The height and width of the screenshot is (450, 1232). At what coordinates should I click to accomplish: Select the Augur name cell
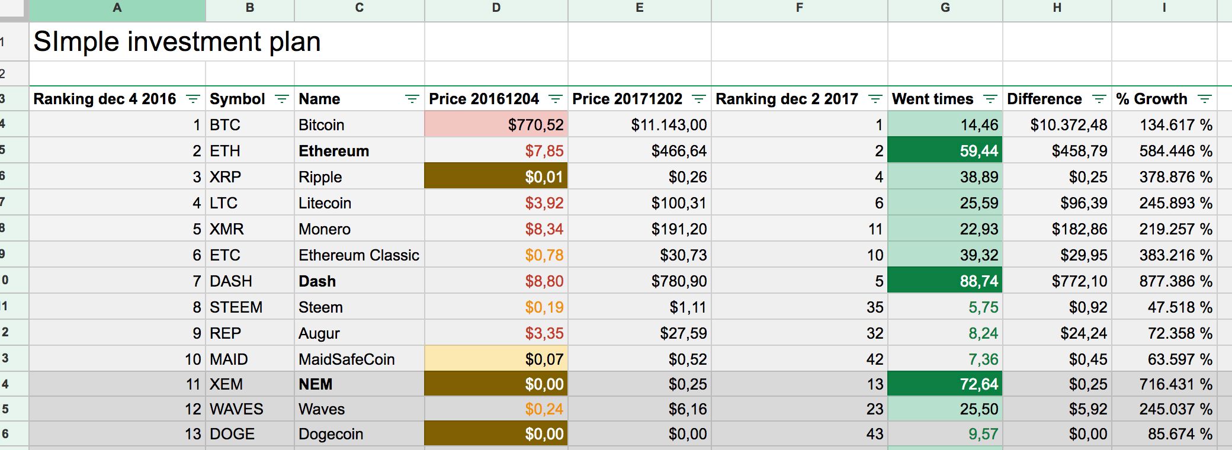coord(360,333)
